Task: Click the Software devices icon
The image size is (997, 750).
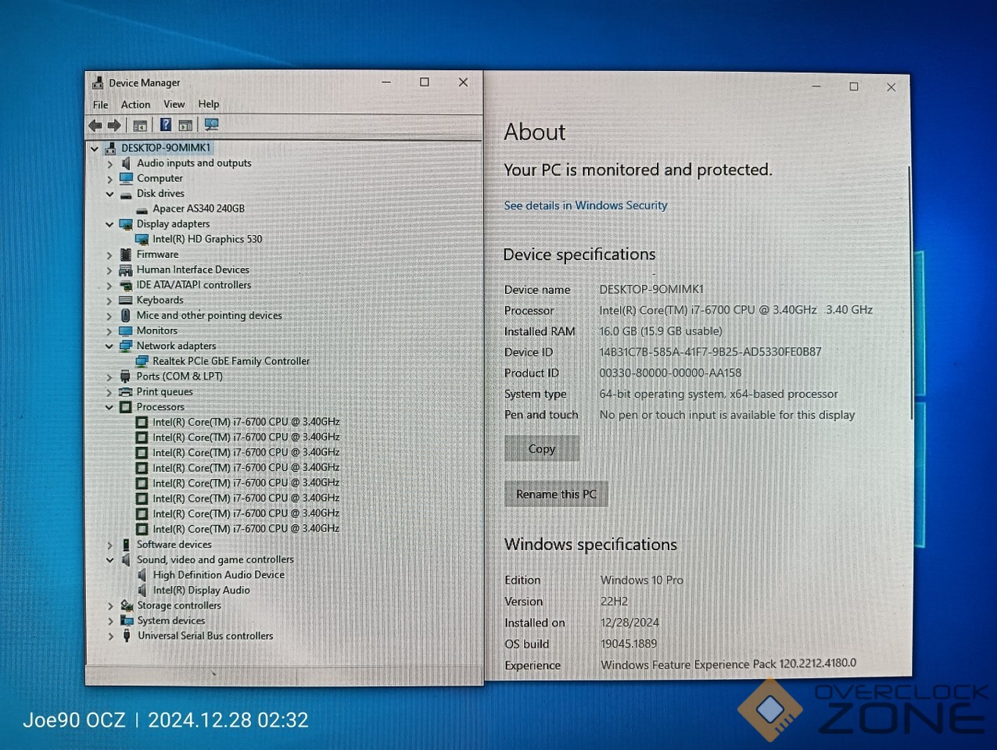Action: coord(126,545)
